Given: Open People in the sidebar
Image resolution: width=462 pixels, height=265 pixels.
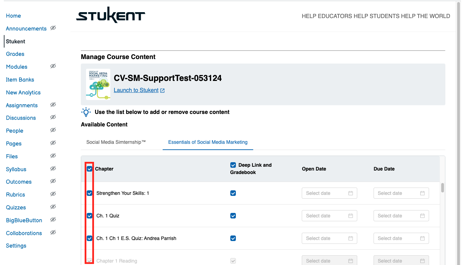Looking at the screenshot, I should point(15,131).
